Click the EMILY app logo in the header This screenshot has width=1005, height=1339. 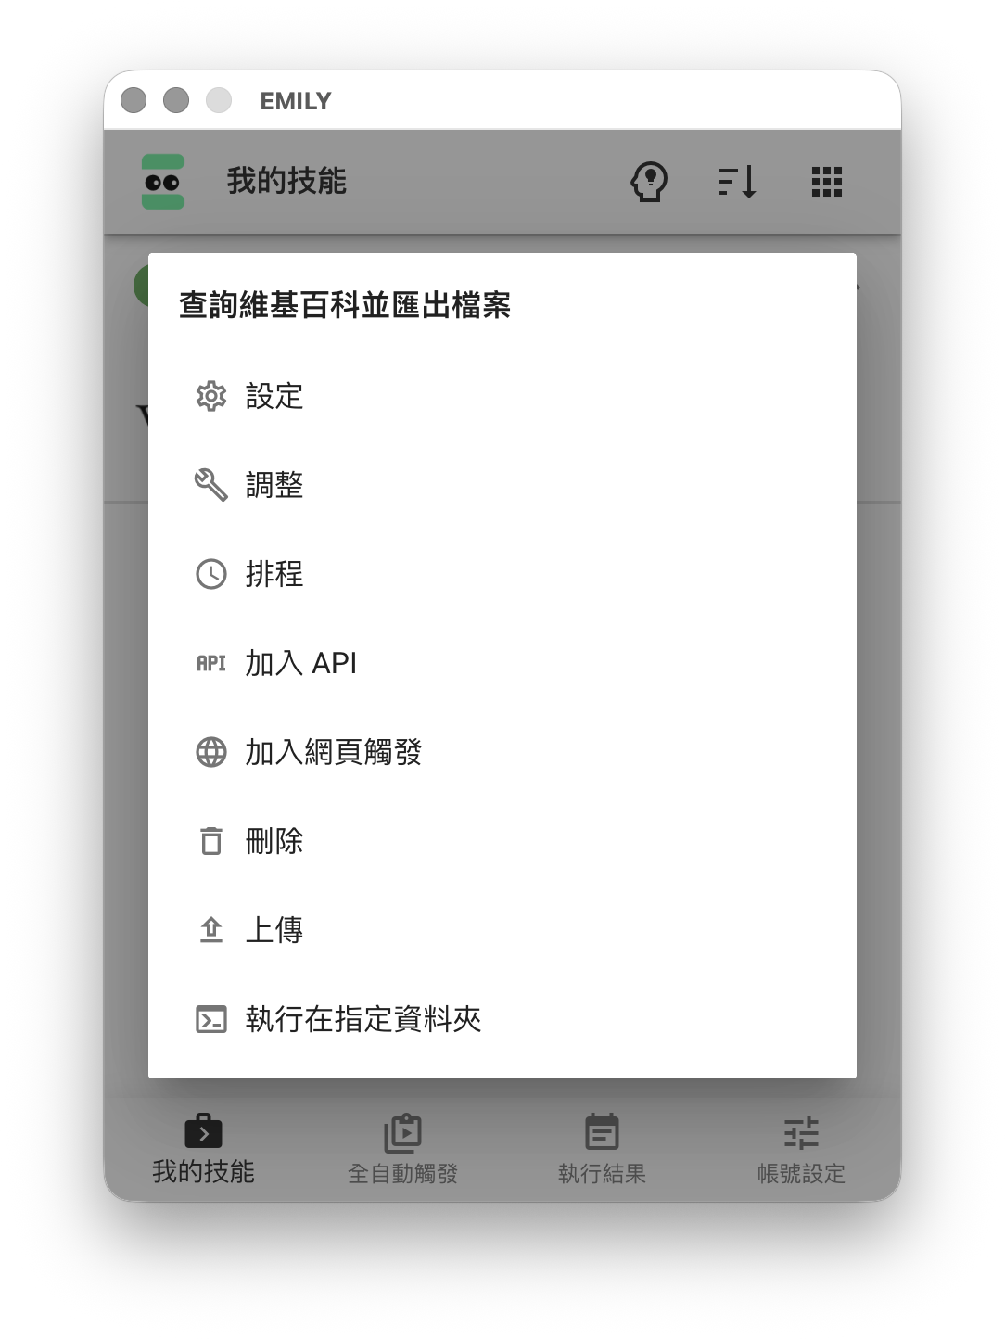pos(163,182)
